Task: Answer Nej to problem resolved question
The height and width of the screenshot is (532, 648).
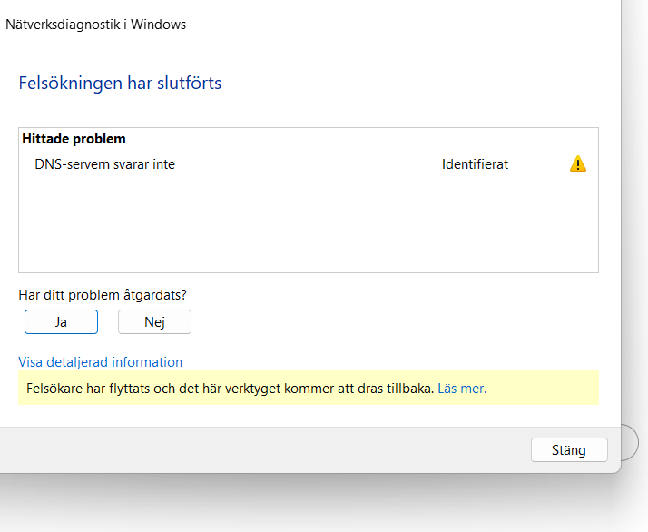Action: (x=154, y=321)
